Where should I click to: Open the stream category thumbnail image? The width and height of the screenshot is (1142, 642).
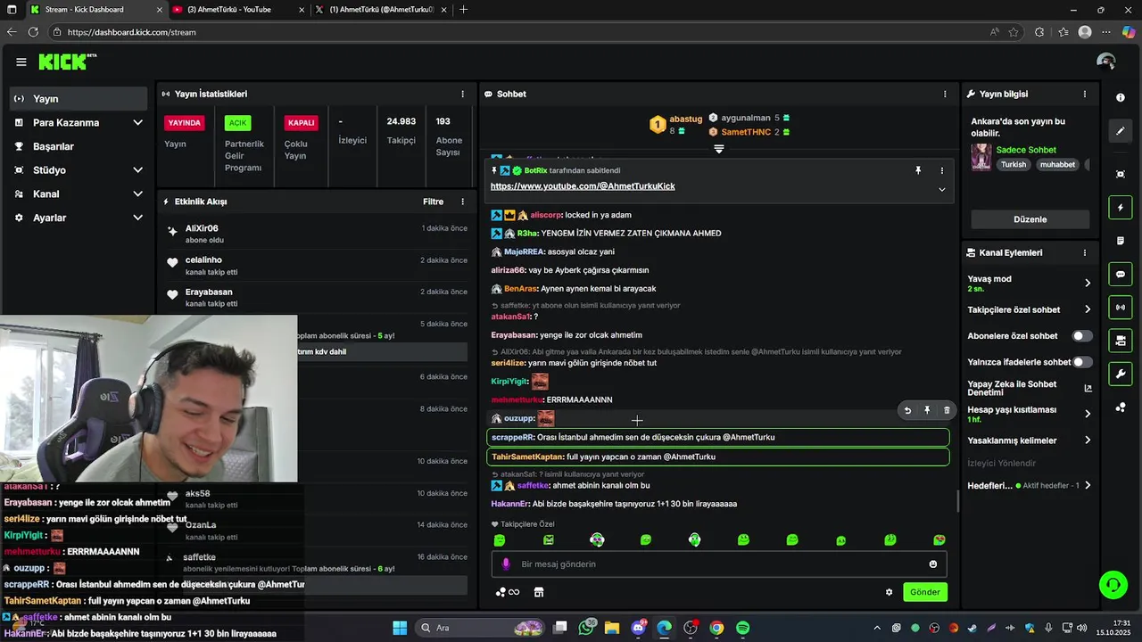click(x=981, y=157)
